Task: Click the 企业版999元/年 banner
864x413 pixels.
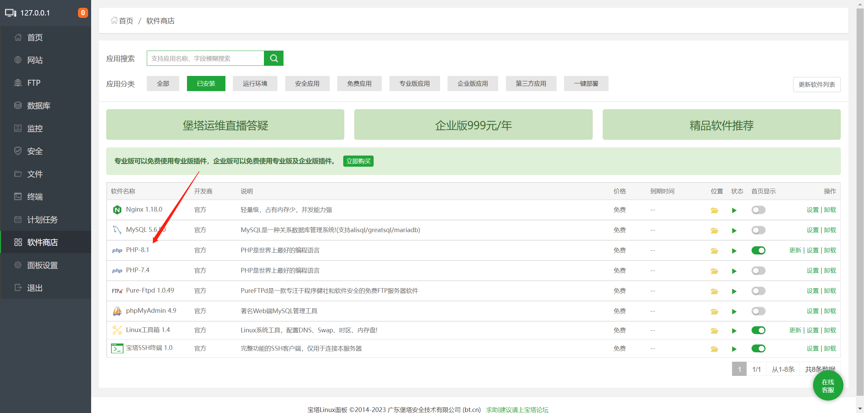Action: tap(474, 125)
